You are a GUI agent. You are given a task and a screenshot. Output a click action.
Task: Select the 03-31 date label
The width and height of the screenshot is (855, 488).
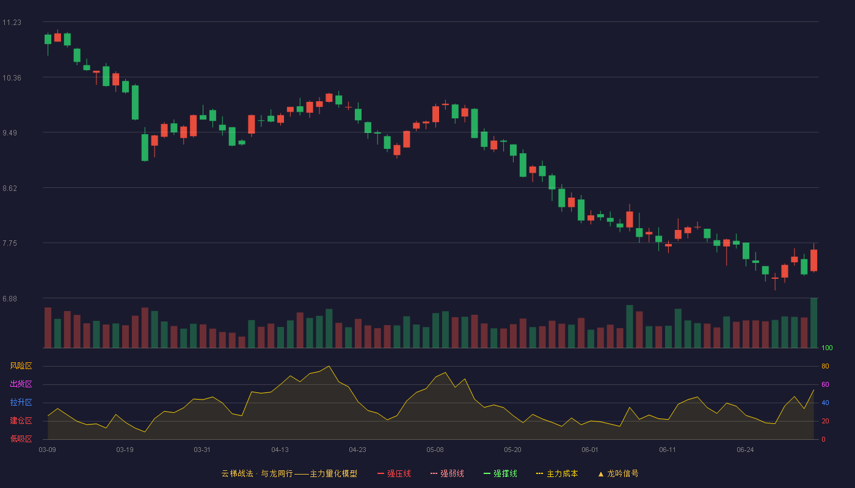point(202,450)
